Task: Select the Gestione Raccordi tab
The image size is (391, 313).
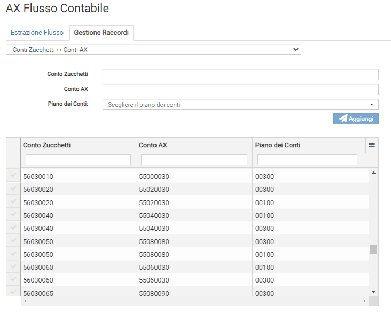Action: coord(101,33)
